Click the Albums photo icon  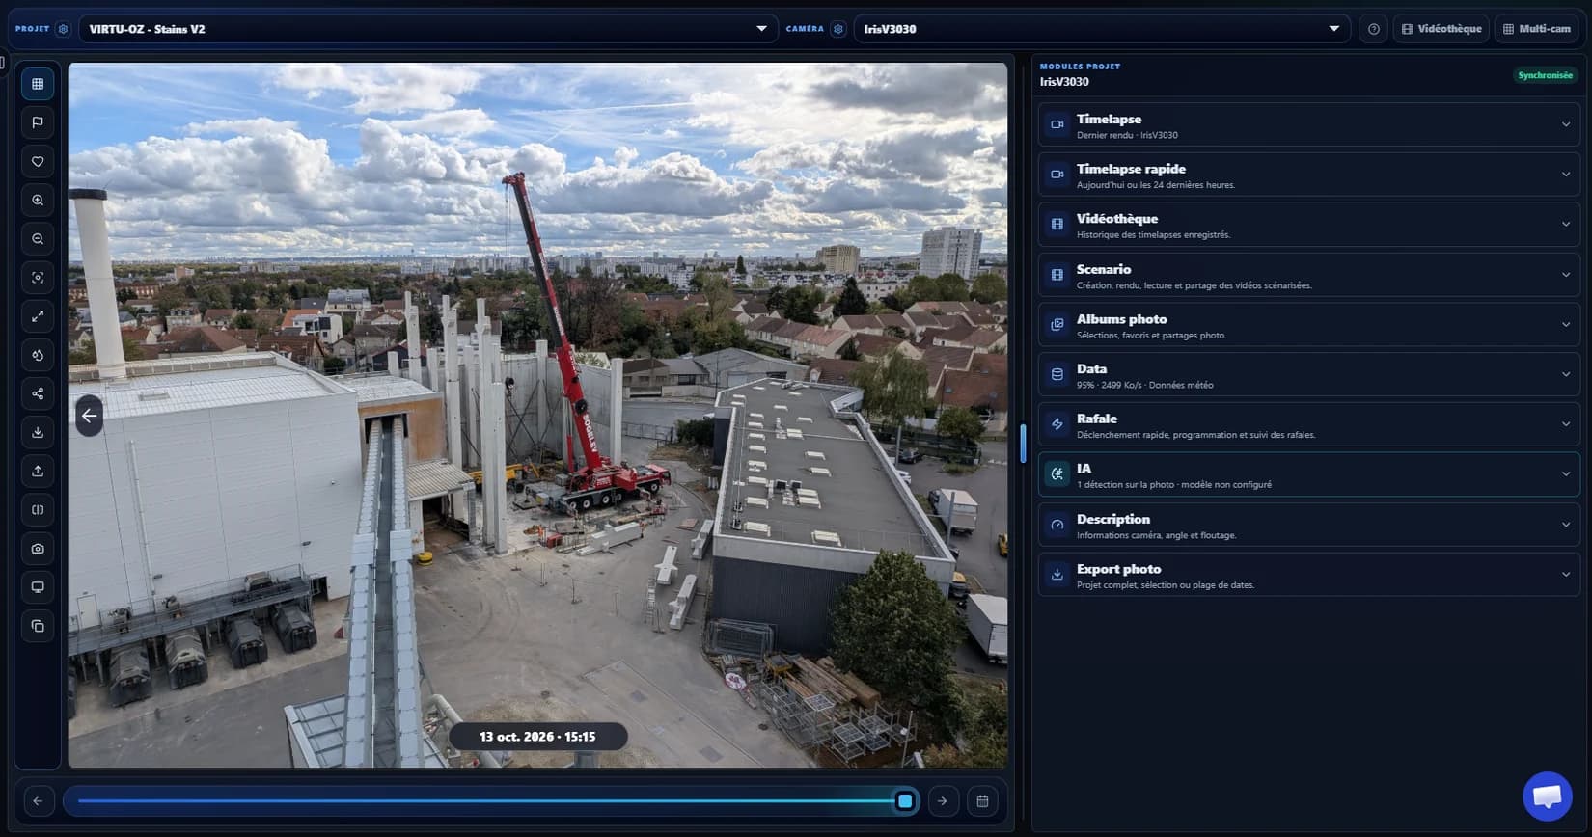[x=1057, y=325]
